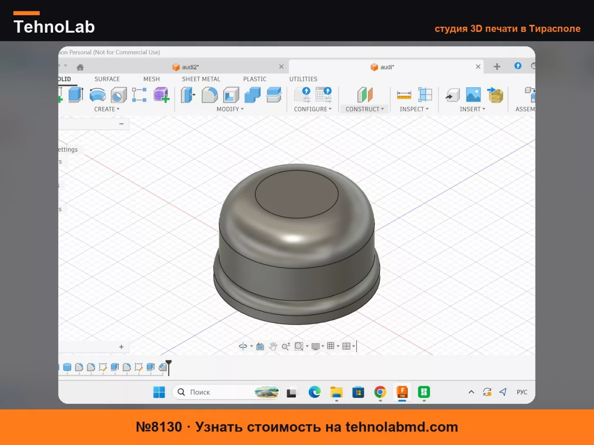Expand the INSERT dropdown
This screenshot has height=445, width=594.
point(472,109)
